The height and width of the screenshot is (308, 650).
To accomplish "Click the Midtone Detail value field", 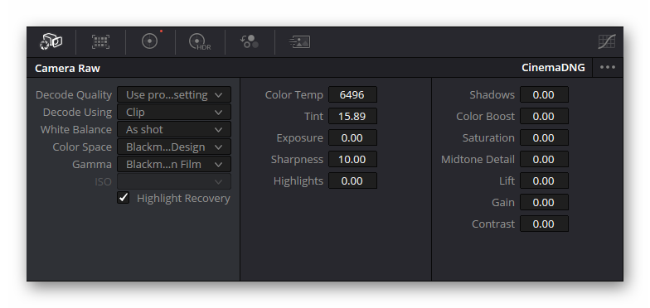I will click(x=544, y=159).
